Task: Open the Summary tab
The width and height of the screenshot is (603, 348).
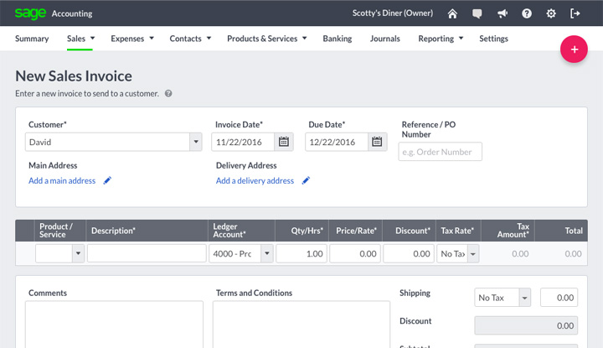Action: 32,39
